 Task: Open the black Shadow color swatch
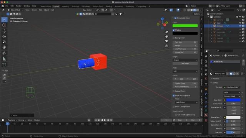click(x=185, y=33)
